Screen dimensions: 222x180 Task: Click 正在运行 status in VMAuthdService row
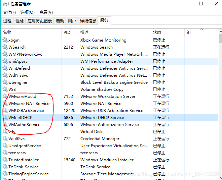point(161,125)
